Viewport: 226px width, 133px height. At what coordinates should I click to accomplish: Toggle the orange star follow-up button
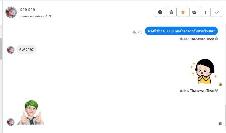(183, 12)
